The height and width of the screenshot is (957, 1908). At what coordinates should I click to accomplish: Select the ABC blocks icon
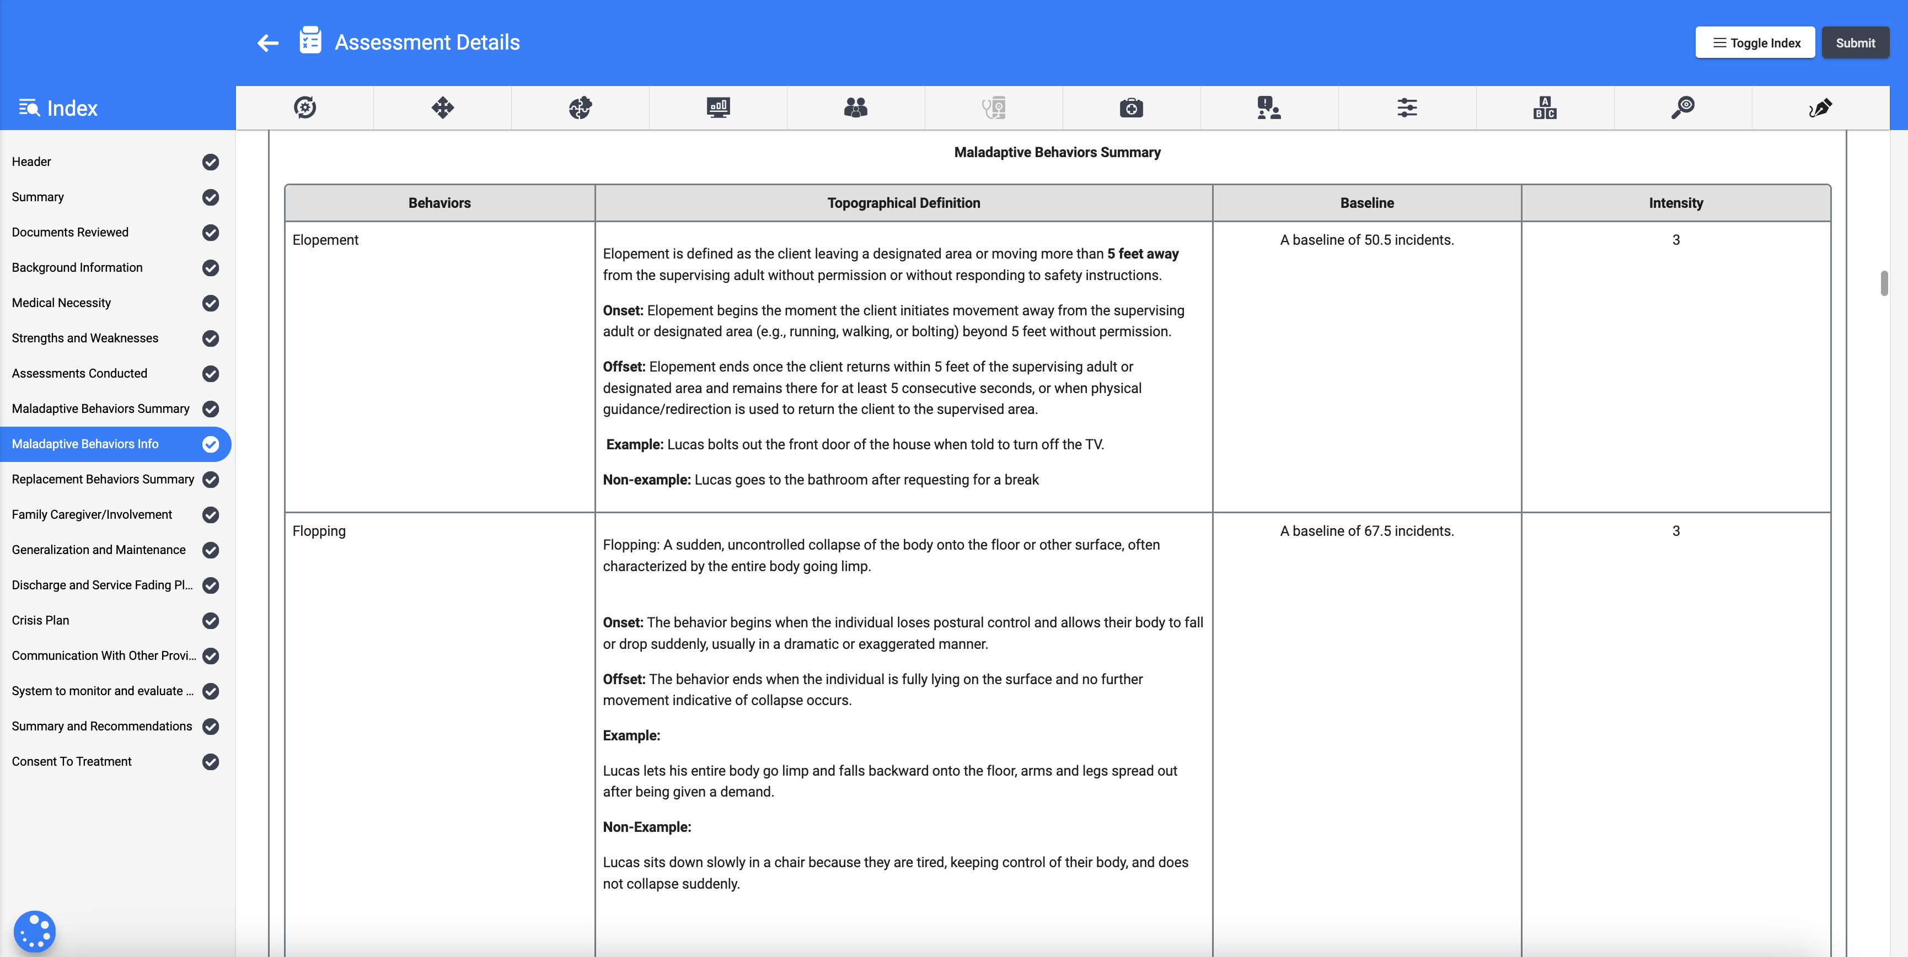pos(1545,108)
